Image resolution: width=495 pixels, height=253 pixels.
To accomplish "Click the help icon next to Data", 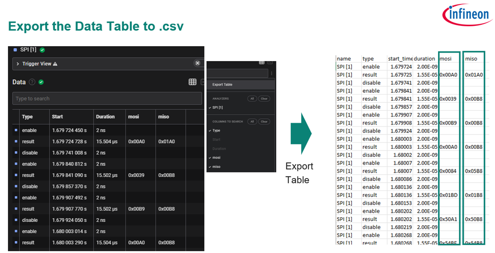I will (32, 82).
